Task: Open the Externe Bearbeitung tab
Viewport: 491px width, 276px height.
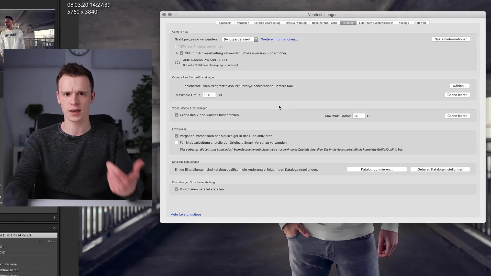Action: click(267, 23)
